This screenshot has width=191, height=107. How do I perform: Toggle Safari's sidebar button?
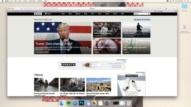point(22,9)
